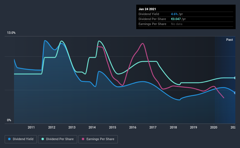This screenshot has height=148, width=240.
Task: Click the 2018 x-axis label
Action: coord(173,127)
